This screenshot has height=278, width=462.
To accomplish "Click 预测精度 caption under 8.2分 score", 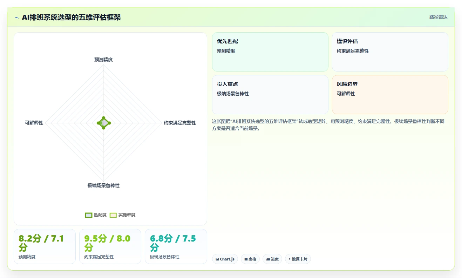I will (x=27, y=257).
